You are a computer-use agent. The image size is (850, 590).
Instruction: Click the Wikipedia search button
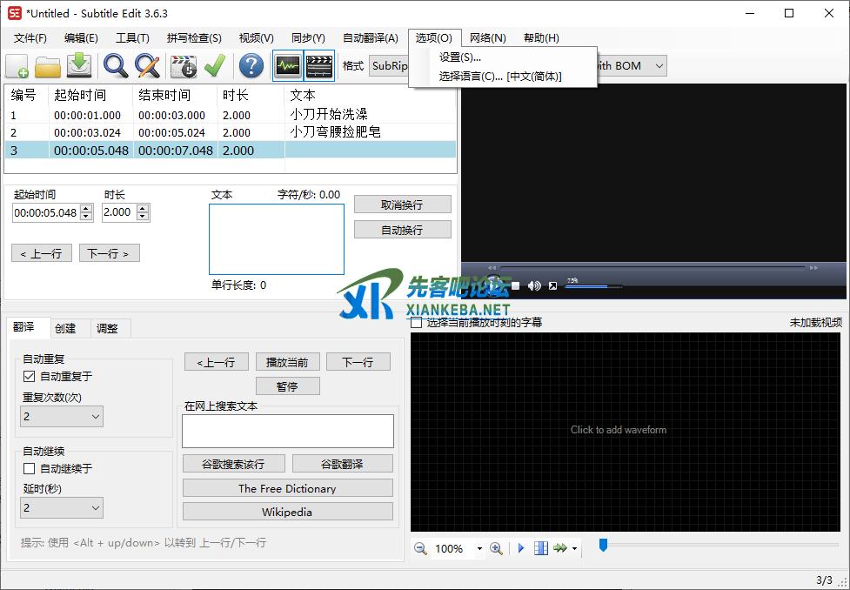coord(287,512)
